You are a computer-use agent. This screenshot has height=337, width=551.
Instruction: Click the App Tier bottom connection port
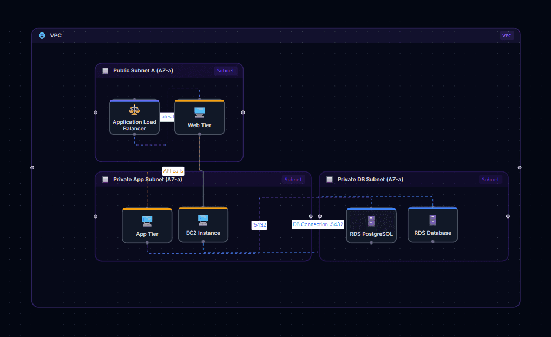(x=147, y=242)
